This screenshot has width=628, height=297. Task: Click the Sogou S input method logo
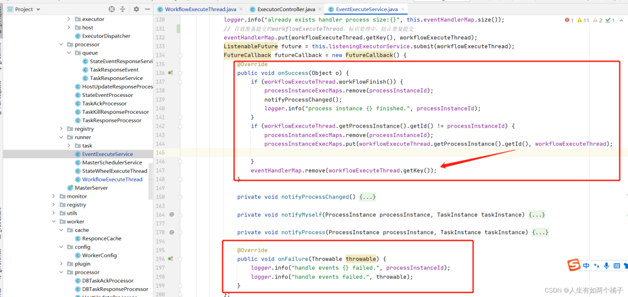click(575, 265)
